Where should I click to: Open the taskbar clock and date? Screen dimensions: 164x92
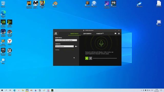(157, 90)
